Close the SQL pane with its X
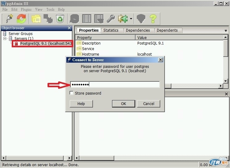Screen dimensions: 230x168 point(226,94)
